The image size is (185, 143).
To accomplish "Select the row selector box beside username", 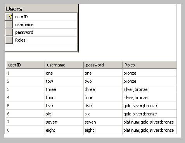I will [9, 24].
